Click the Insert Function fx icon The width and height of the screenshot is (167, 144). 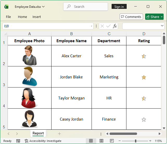(x=115, y=26)
